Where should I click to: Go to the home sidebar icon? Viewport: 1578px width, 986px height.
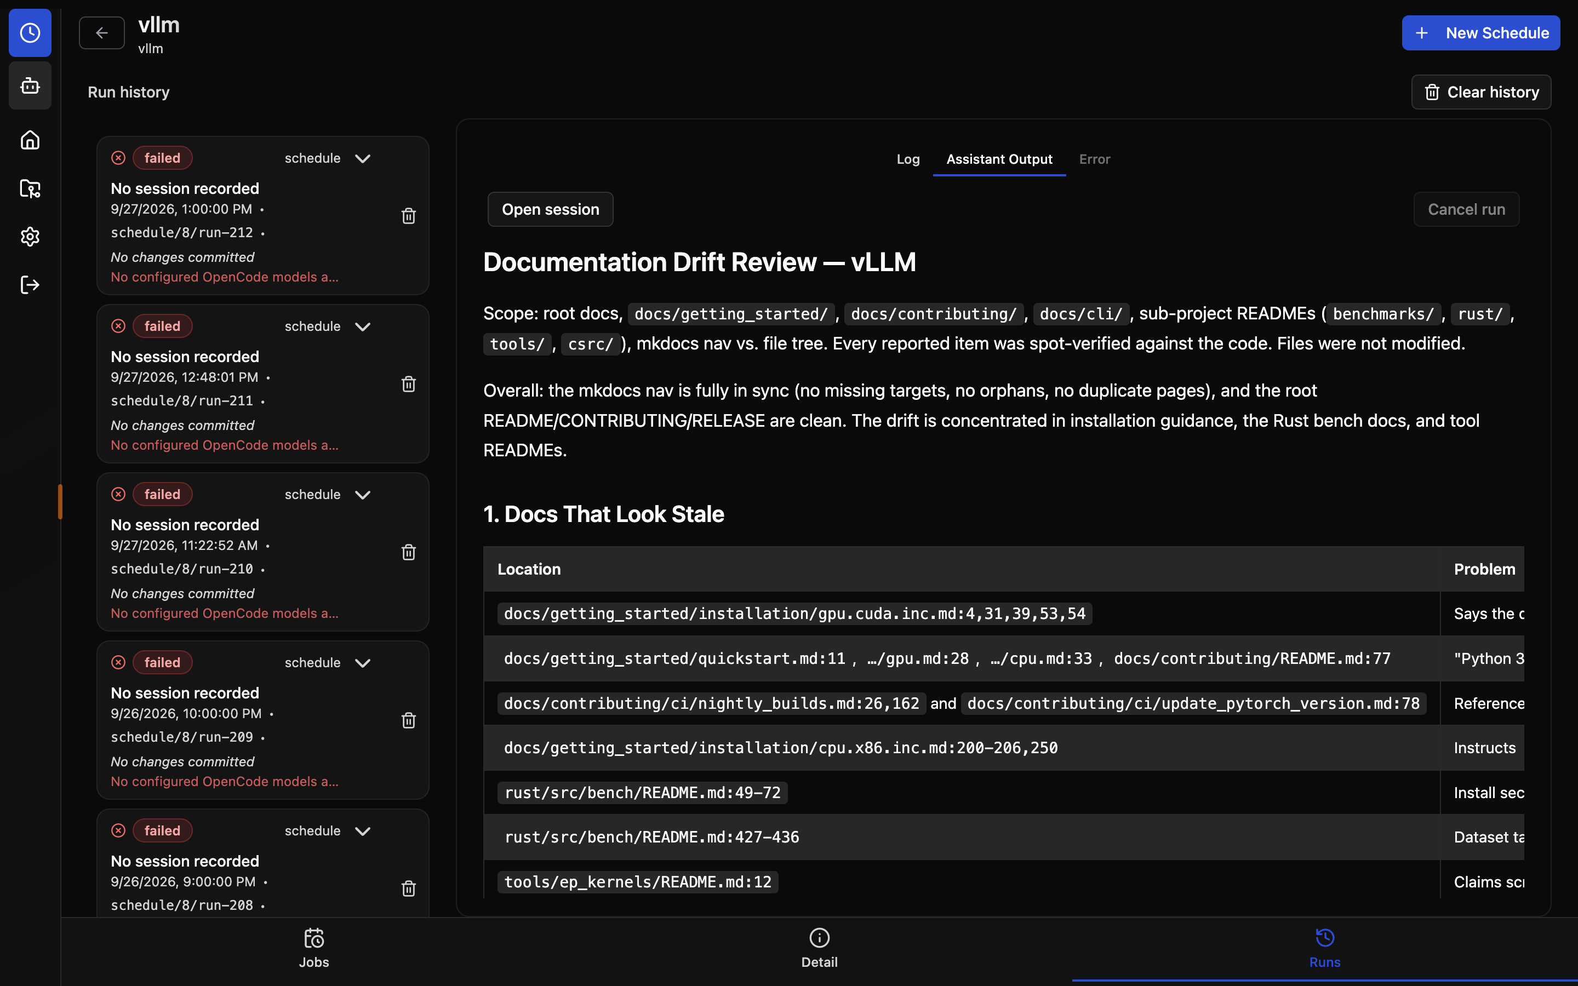click(x=30, y=140)
